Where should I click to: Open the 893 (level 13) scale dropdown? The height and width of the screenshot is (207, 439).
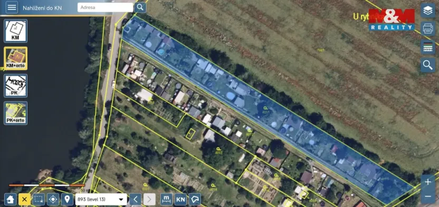click(x=101, y=200)
